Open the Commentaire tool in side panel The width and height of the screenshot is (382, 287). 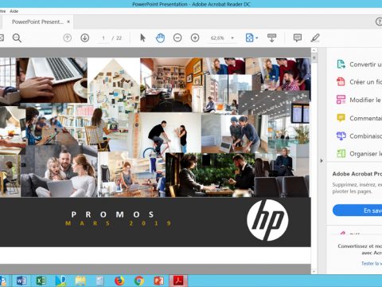click(x=359, y=118)
